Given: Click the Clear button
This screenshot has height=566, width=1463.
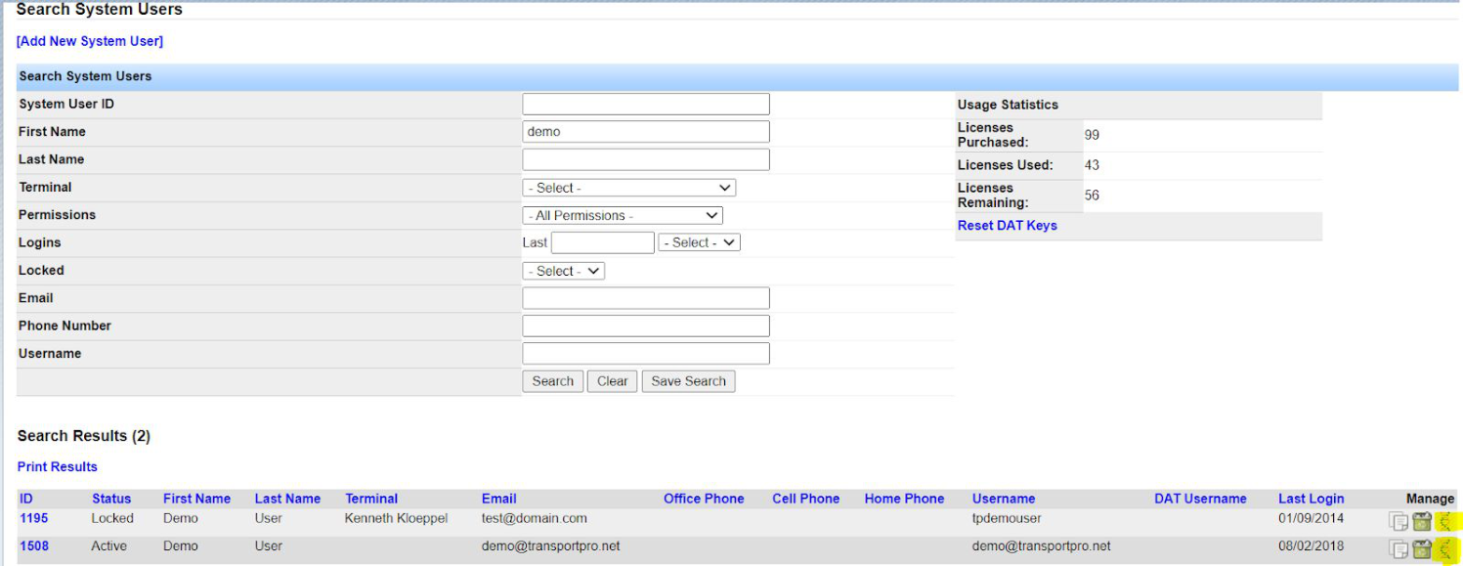Looking at the screenshot, I should [x=613, y=381].
